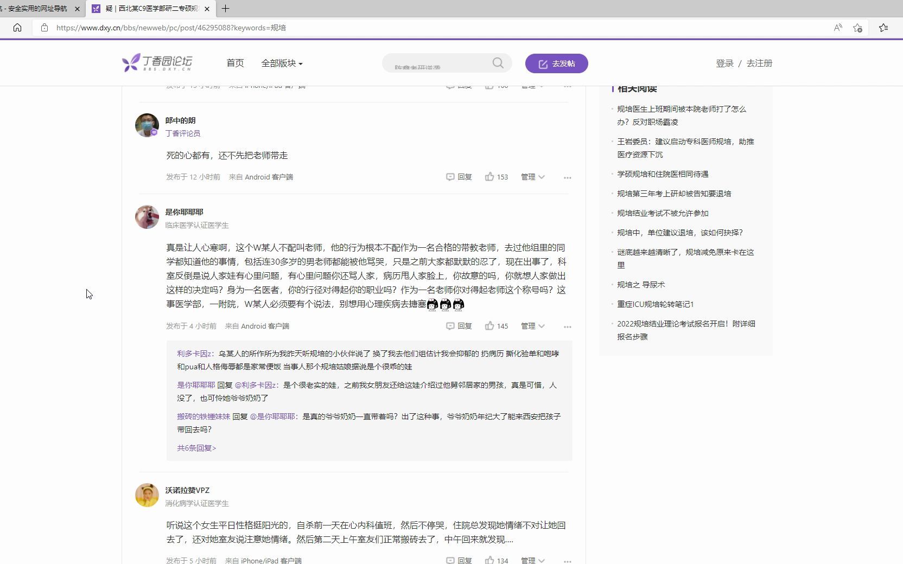Go to 首页 in the navigation
903x564 pixels.
click(x=235, y=63)
